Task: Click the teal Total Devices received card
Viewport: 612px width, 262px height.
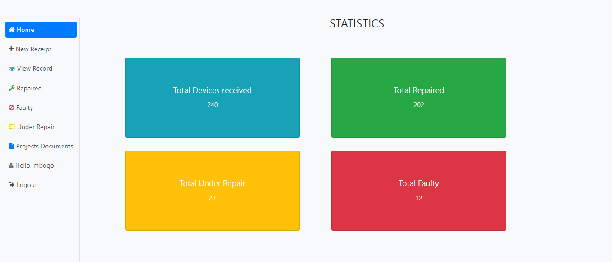Action: (212, 98)
